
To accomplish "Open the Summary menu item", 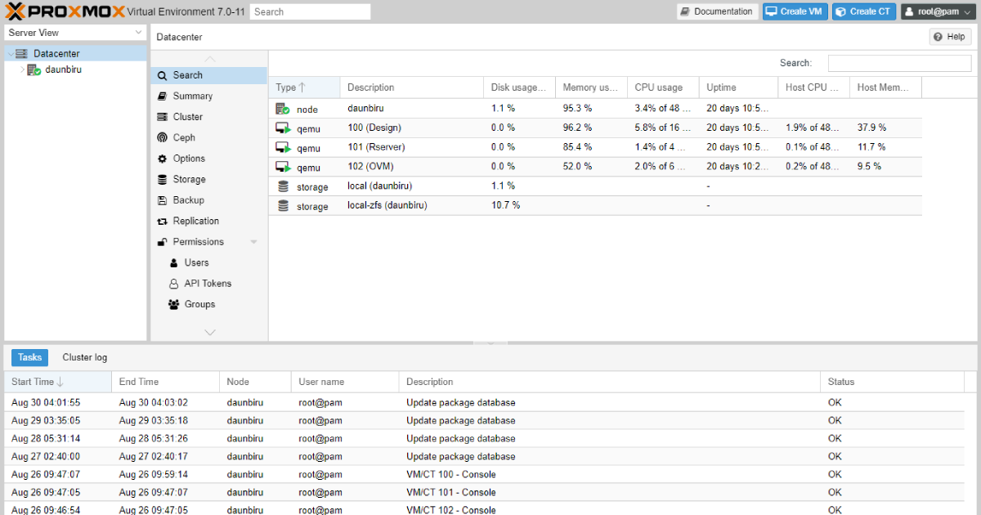I will click(x=192, y=96).
